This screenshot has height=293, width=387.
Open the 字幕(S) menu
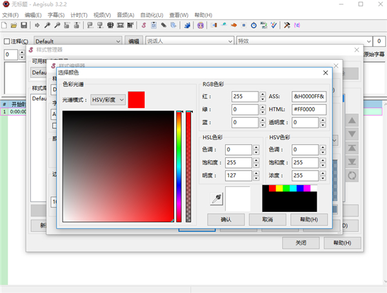(56, 14)
